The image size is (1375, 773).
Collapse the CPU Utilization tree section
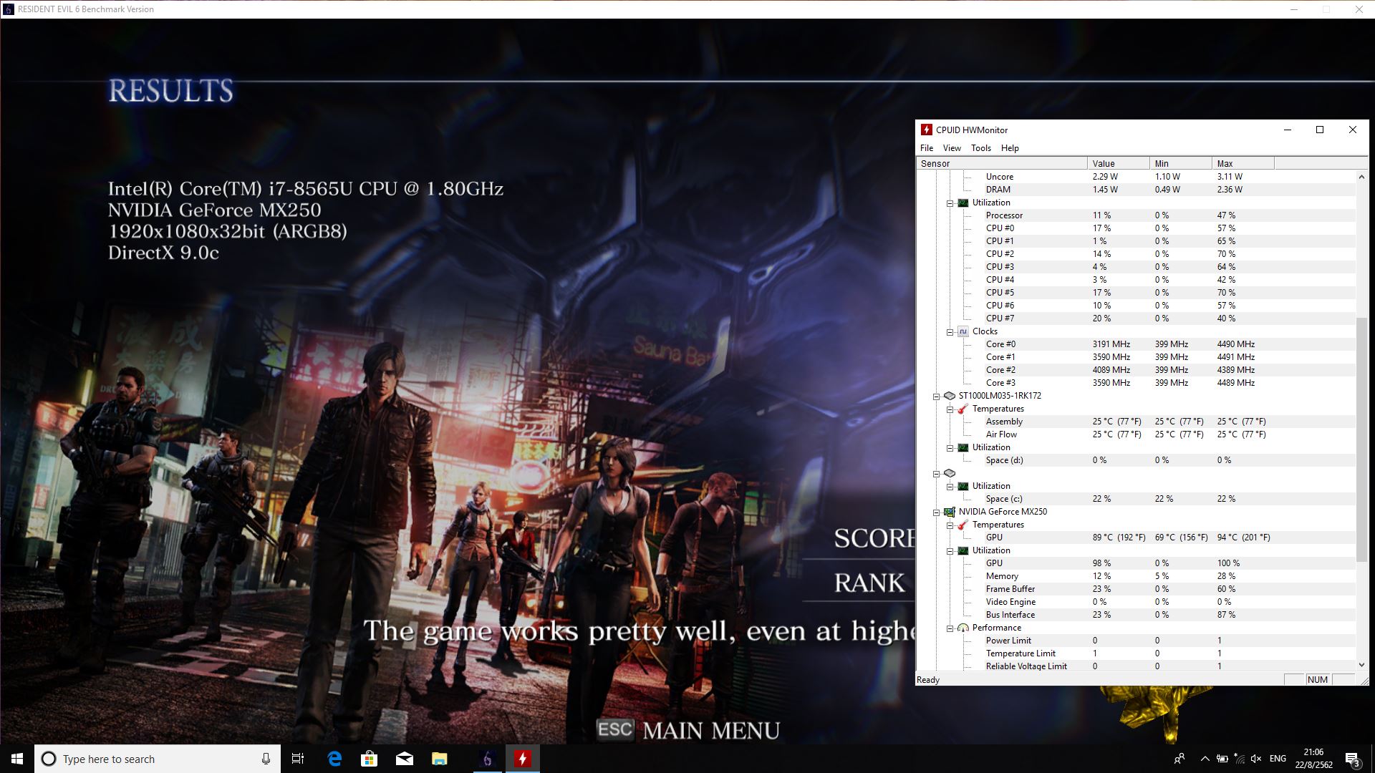(x=950, y=203)
